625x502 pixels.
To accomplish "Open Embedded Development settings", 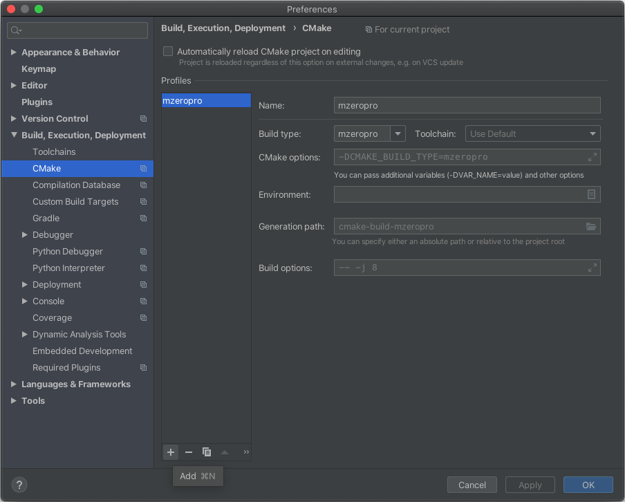I will point(82,351).
